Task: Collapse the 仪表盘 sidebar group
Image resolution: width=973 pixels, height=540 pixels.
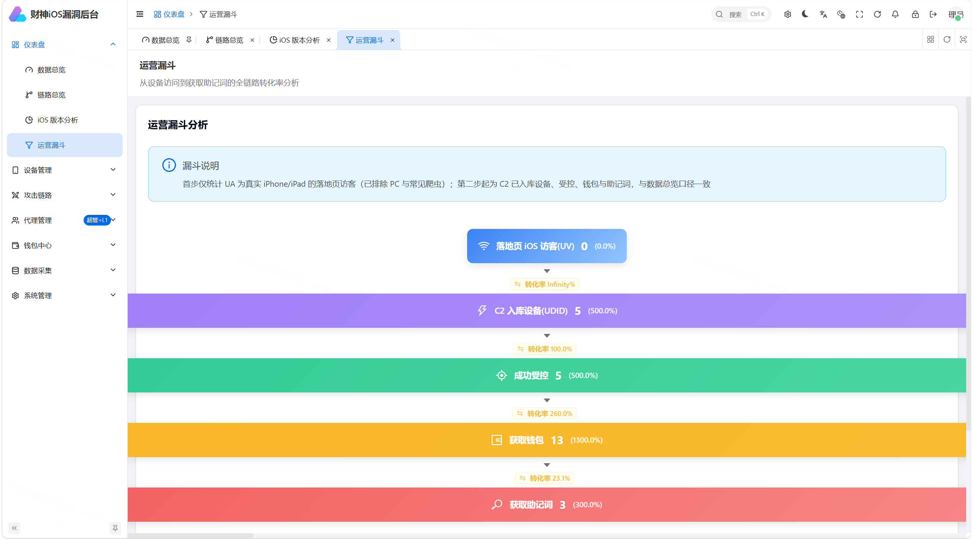Action: 65,44
